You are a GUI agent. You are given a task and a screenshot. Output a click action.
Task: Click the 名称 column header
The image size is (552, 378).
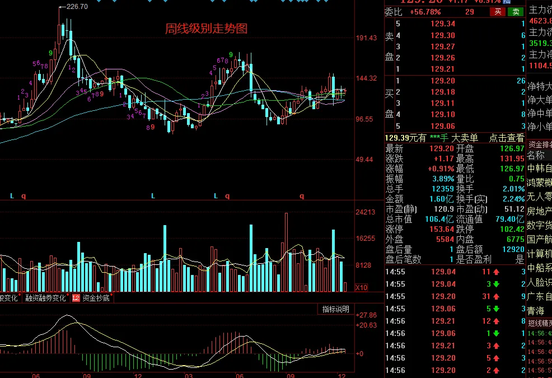536,155
